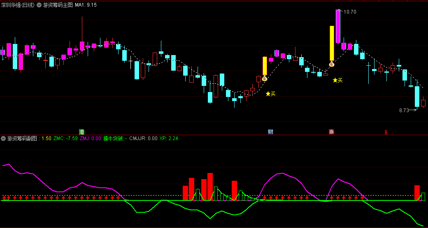428x228 pixels.
Task: Click the XP: 2.24 readout
Action: (x=169, y=138)
